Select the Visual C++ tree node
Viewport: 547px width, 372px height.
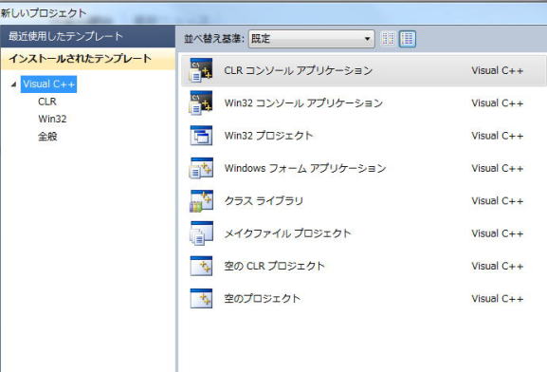pos(49,84)
